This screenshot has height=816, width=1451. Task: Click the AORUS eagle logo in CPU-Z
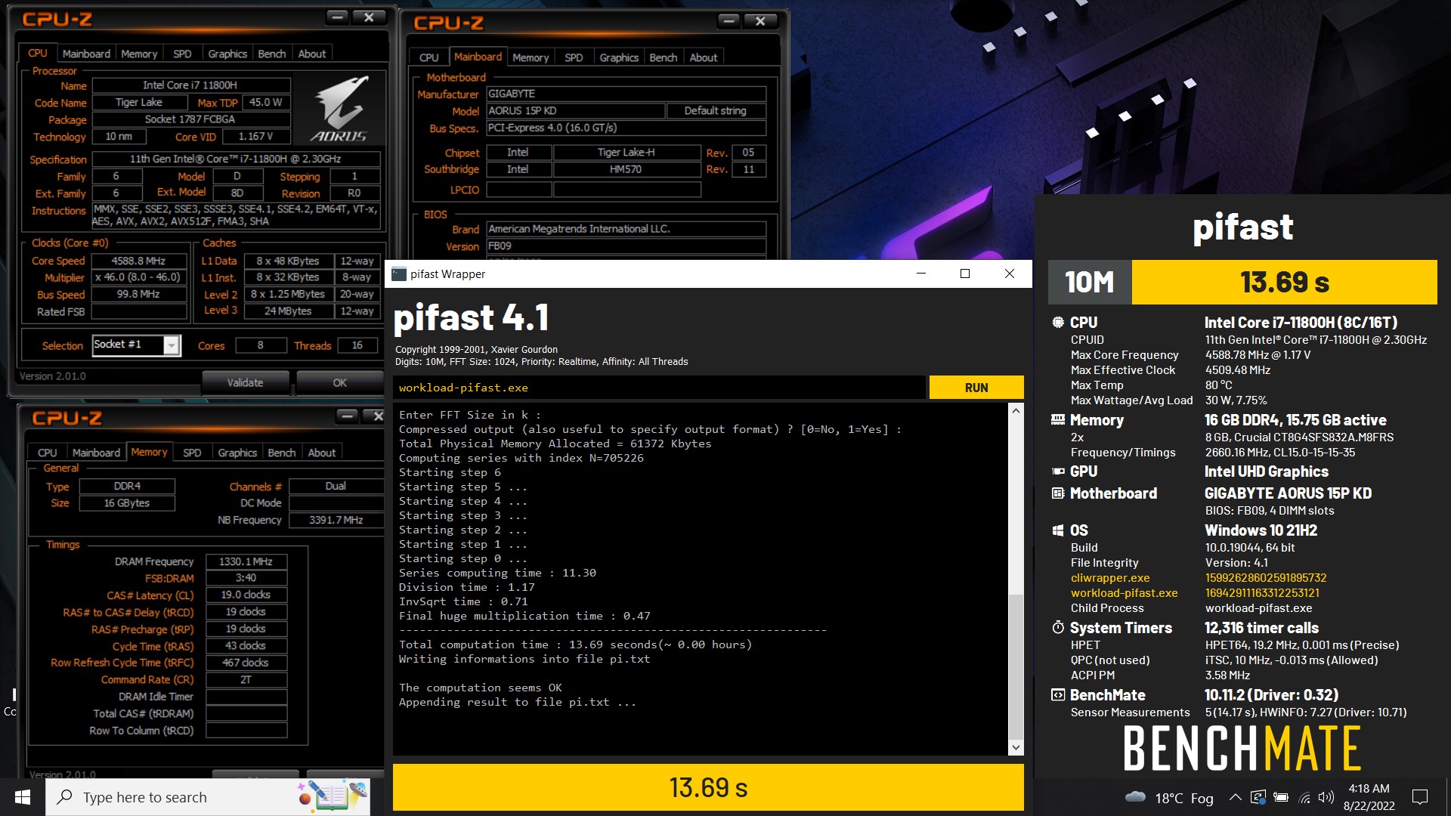click(x=339, y=109)
